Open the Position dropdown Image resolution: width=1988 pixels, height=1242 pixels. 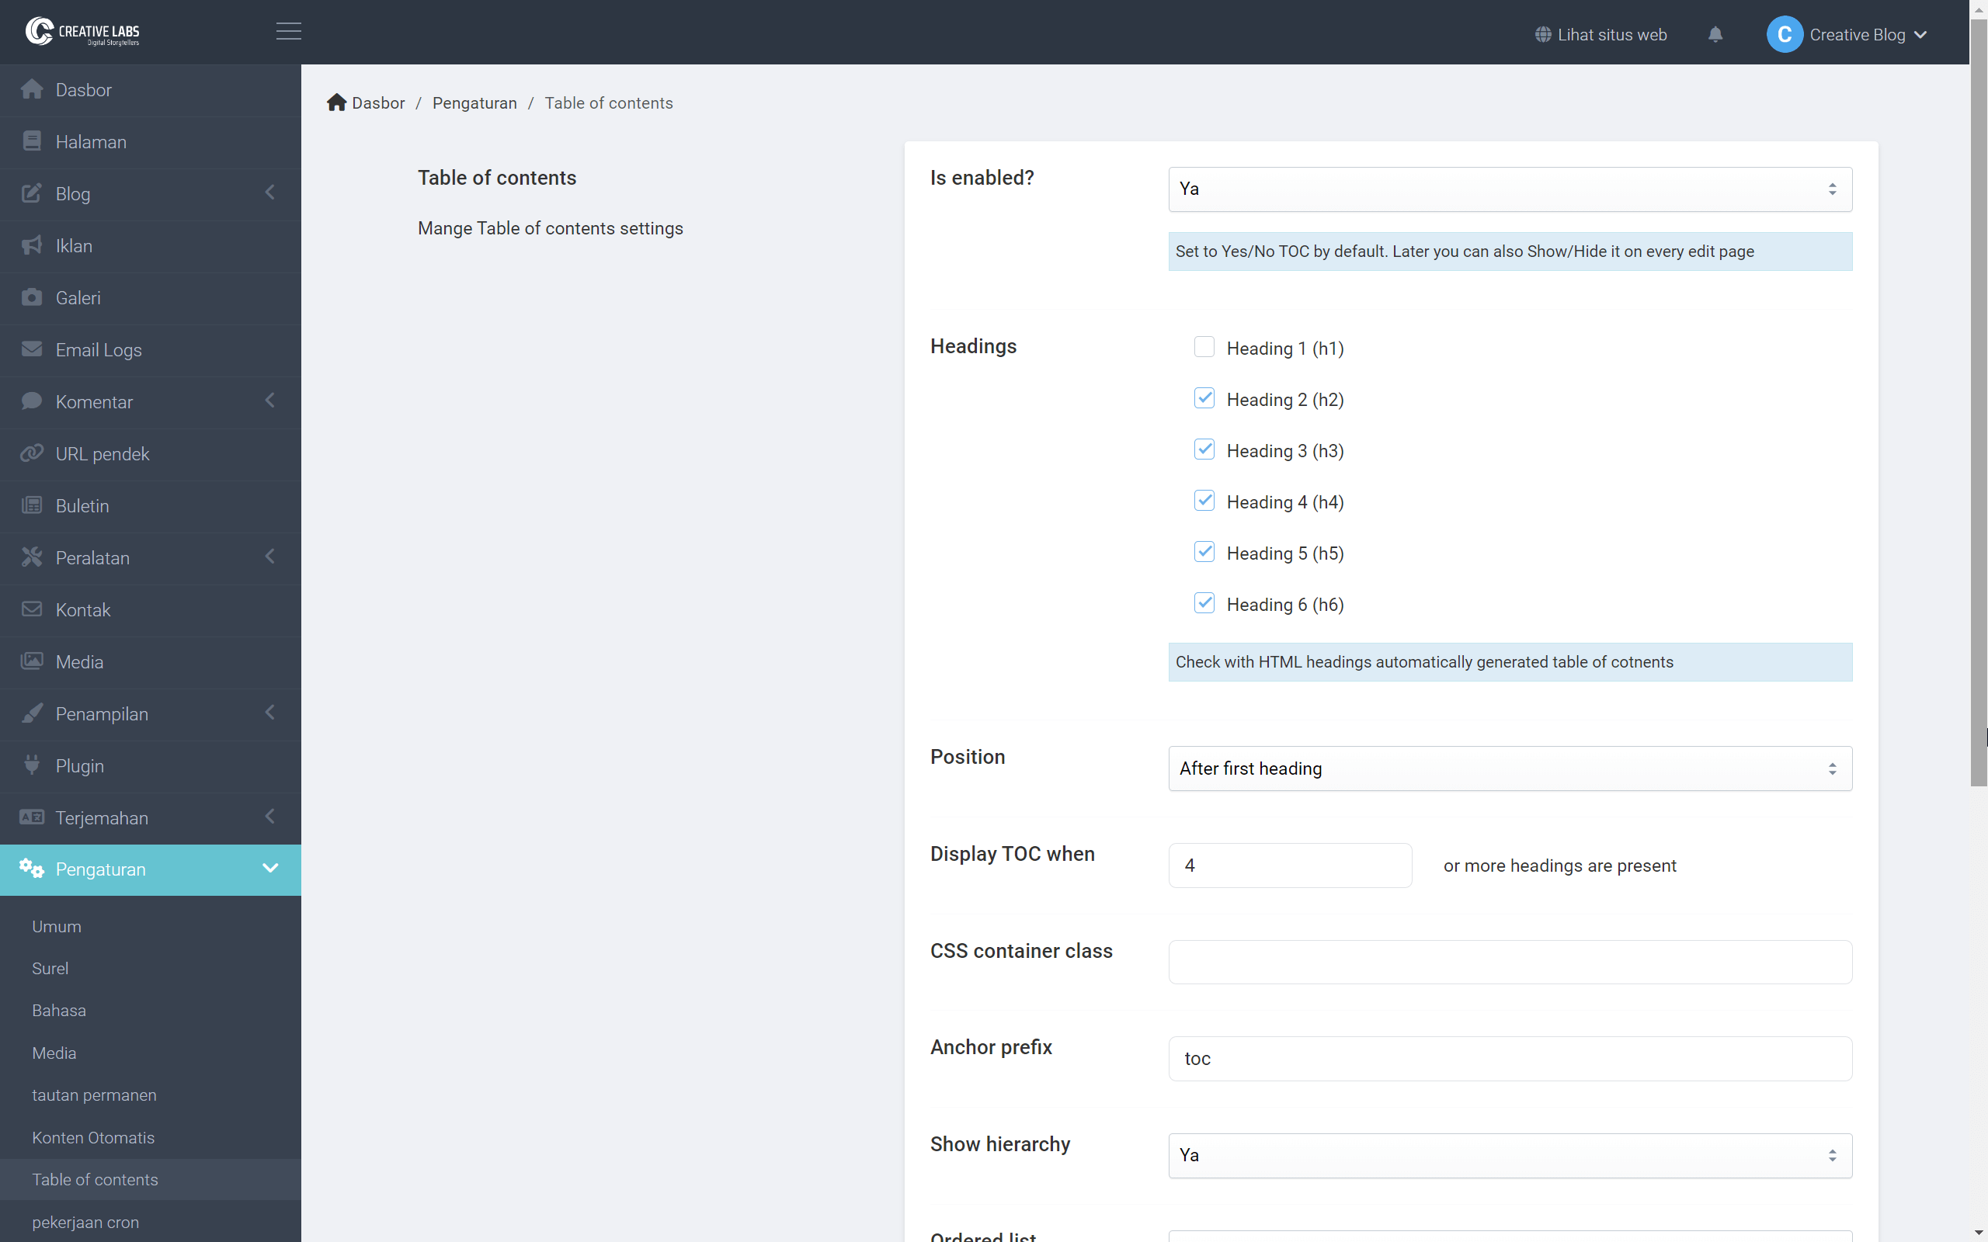tap(1509, 768)
